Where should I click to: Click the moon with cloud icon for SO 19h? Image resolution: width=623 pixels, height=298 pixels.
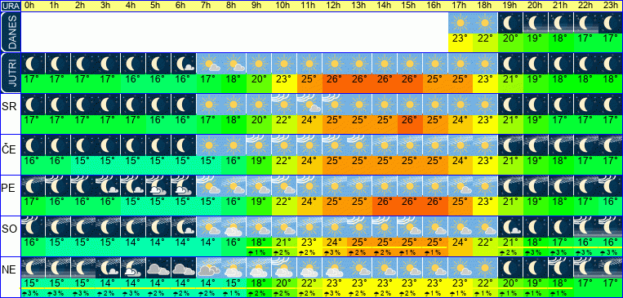pos(510,227)
